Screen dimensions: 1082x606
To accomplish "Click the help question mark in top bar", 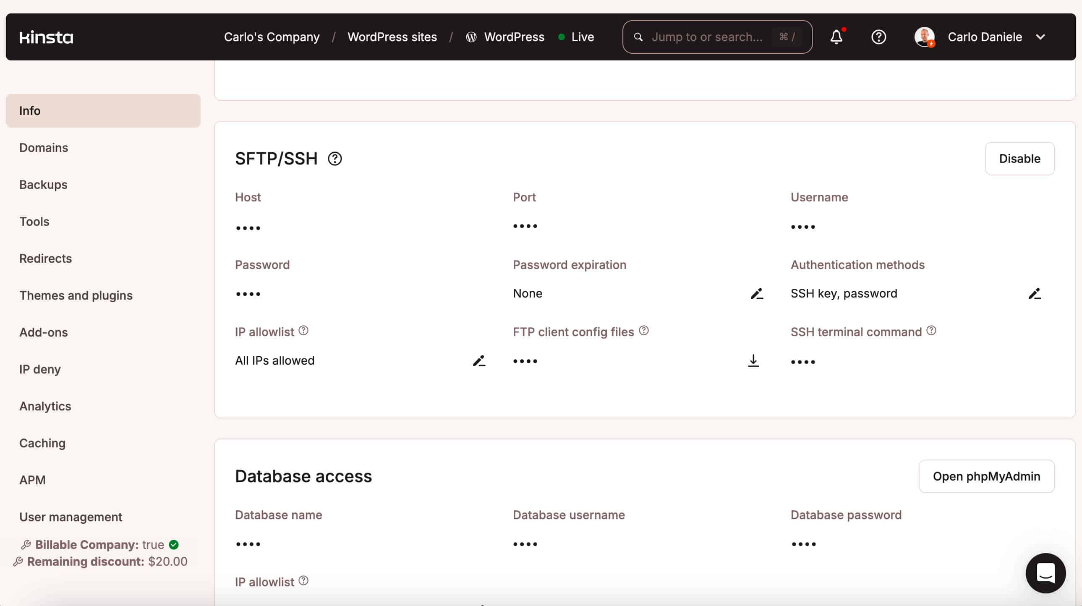I will 879,37.
